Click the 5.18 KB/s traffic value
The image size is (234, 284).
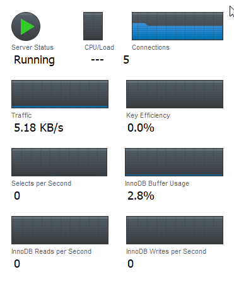pos(38,128)
